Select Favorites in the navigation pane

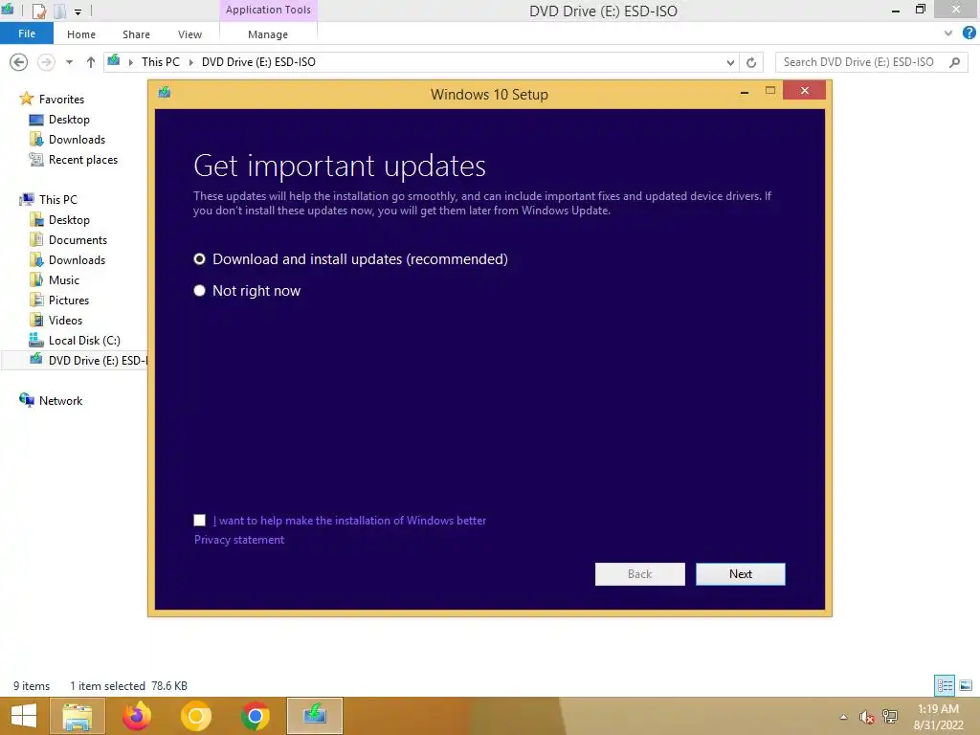pos(61,99)
